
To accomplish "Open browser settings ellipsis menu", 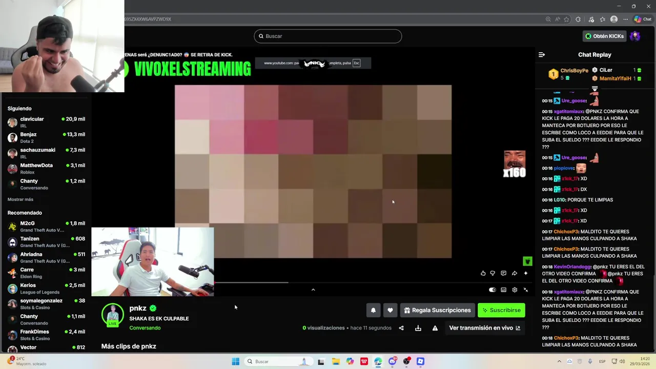I will click(x=625, y=19).
